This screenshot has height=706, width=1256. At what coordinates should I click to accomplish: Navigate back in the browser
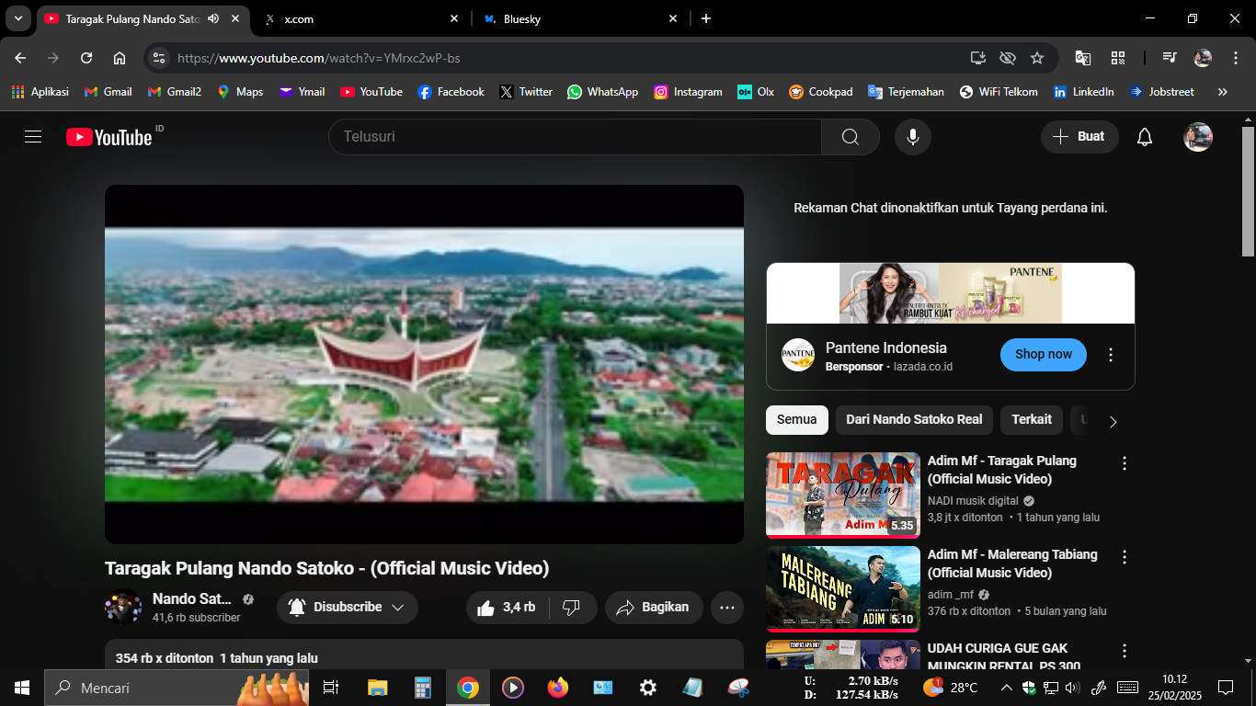(x=20, y=58)
